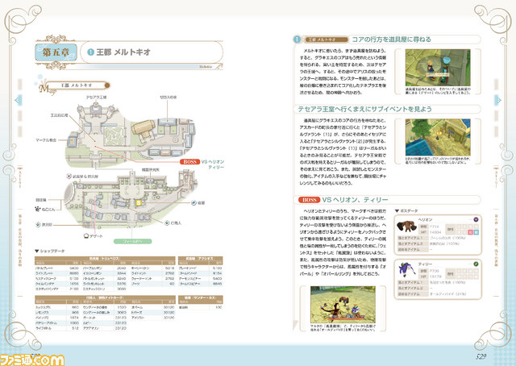
Task: Click the 精霊研究所 map label
Action: [150, 170]
